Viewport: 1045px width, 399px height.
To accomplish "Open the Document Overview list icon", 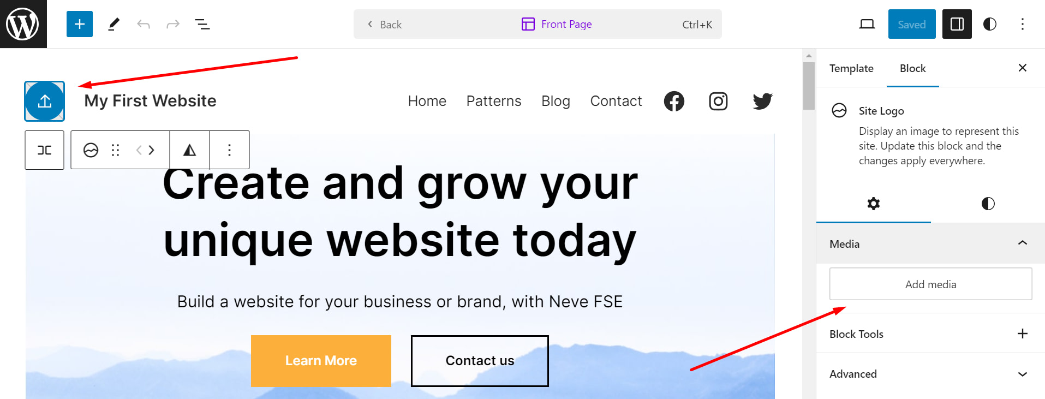I will 202,24.
